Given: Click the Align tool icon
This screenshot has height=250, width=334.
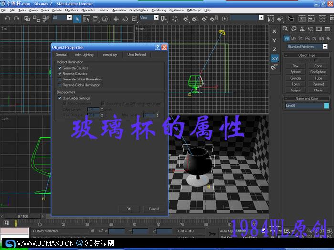Looking at the screenshot, I should pyautogui.click(x=280, y=19).
